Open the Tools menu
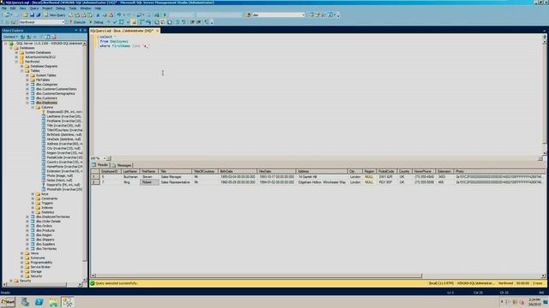The height and width of the screenshot is (308, 549). pyautogui.click(x=72, y=8)
